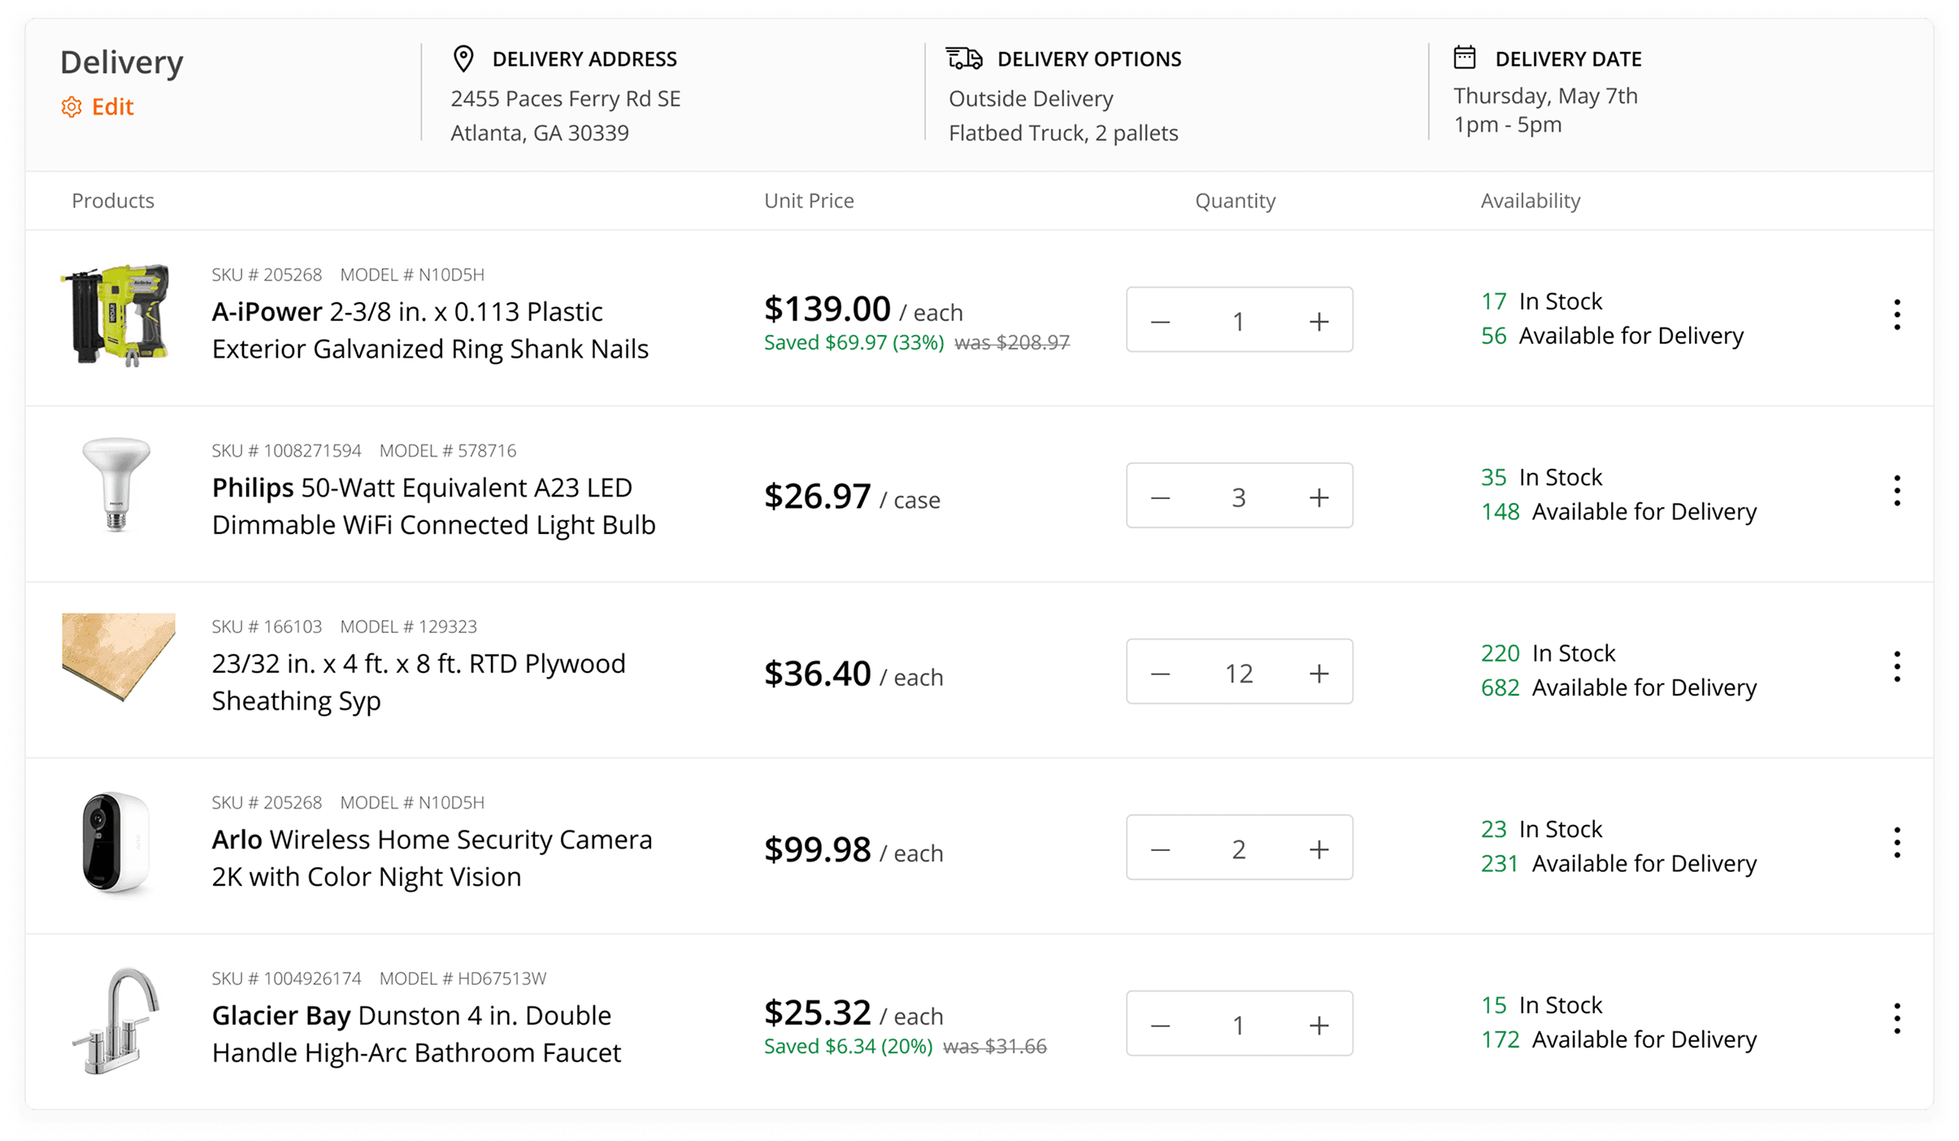Viewport: 1959px width, 1141px height.
Task: Increase the plywood sheathing quantity
Action: tap(1318, 674)
